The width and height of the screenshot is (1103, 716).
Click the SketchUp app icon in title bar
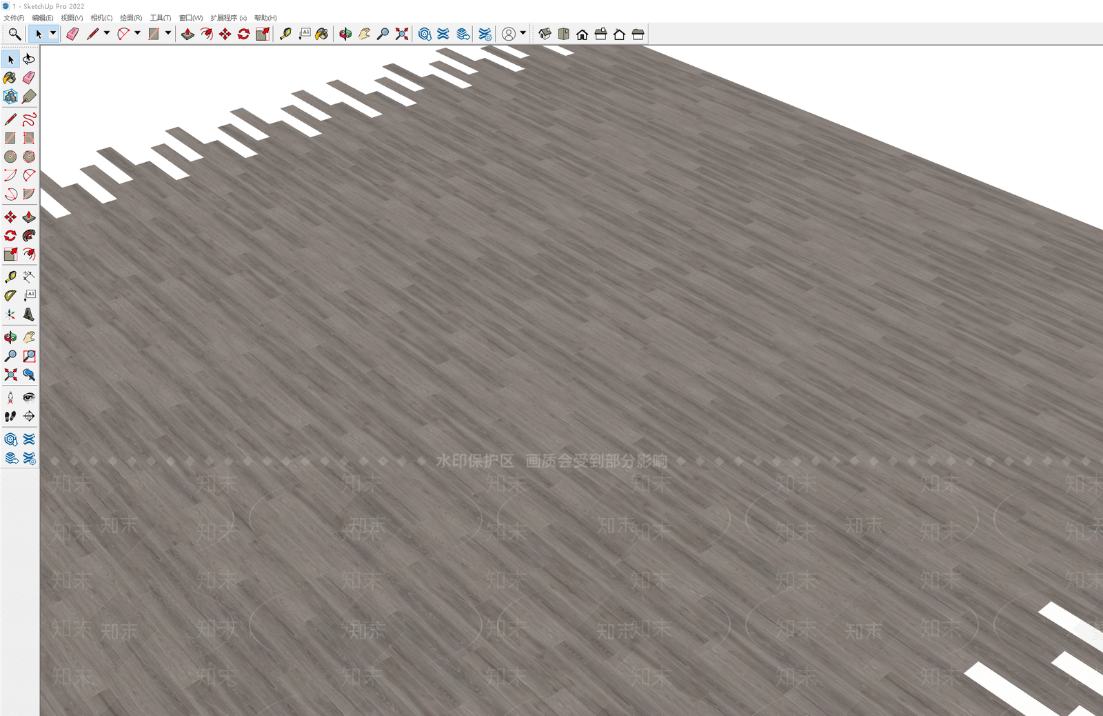click(6, 6)
